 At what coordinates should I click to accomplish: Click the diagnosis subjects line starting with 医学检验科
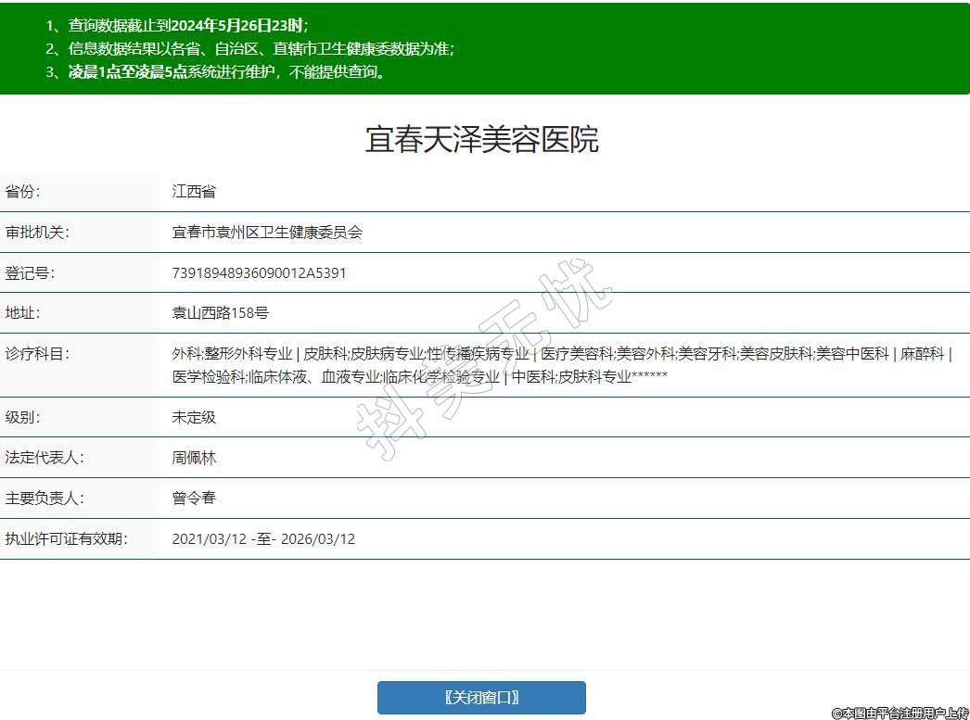pyautogui.click(x=419, y=376)
